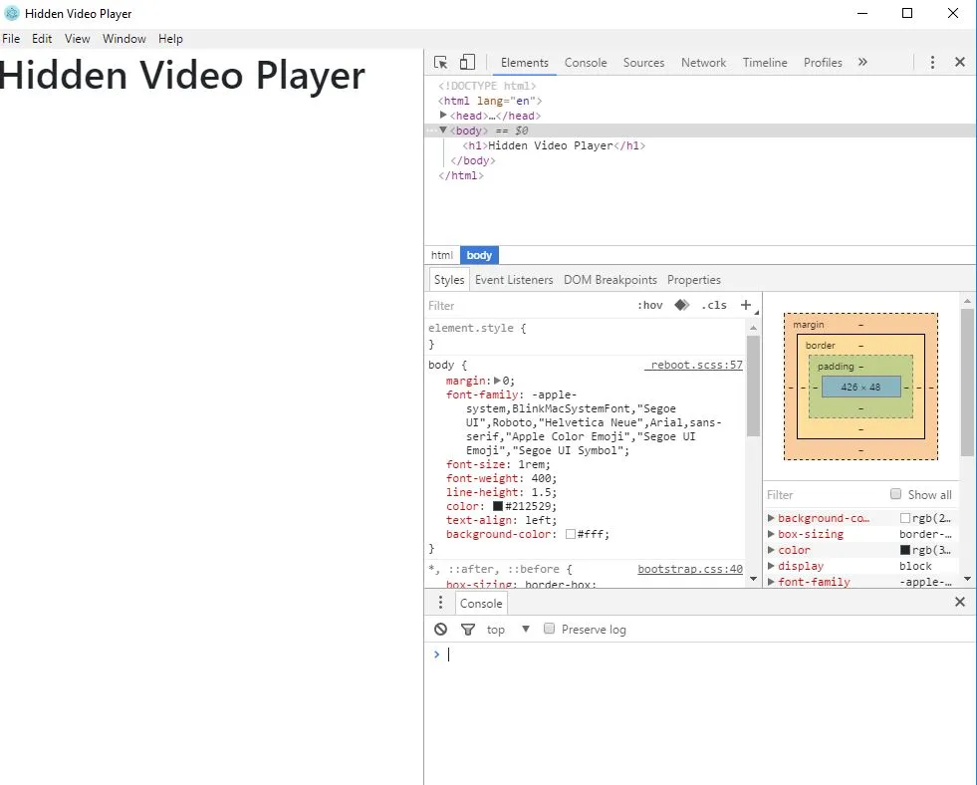Open the Properties sub-tab

point(693,280)
